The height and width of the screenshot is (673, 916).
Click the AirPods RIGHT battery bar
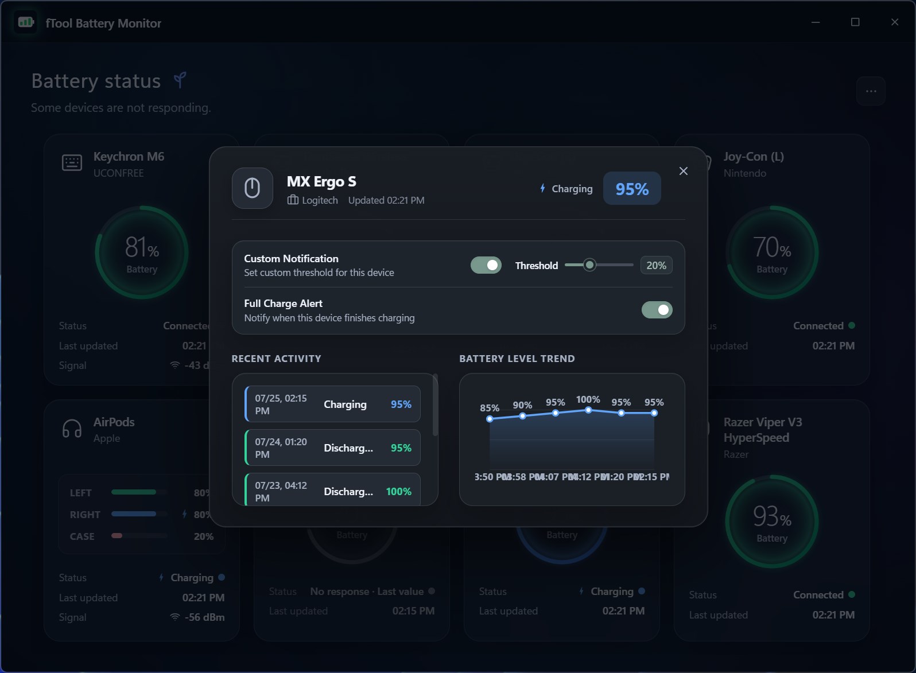tap(139, 514)
